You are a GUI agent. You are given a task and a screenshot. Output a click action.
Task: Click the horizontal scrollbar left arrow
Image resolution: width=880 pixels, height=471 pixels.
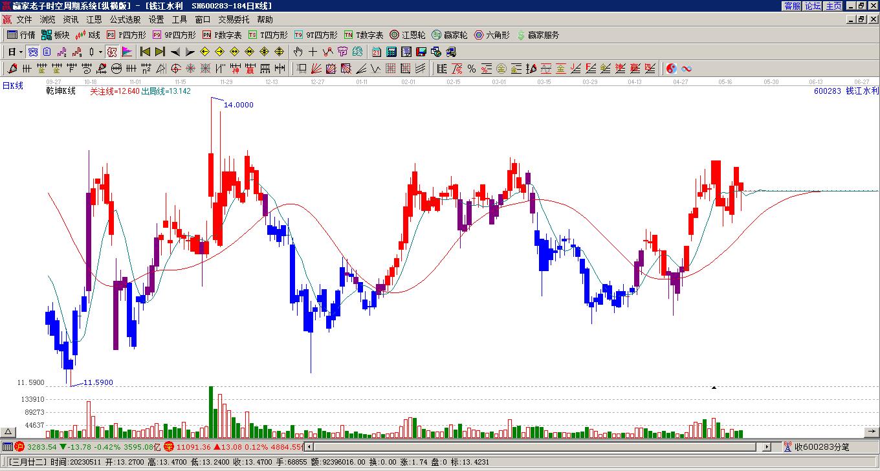point(309,446)
